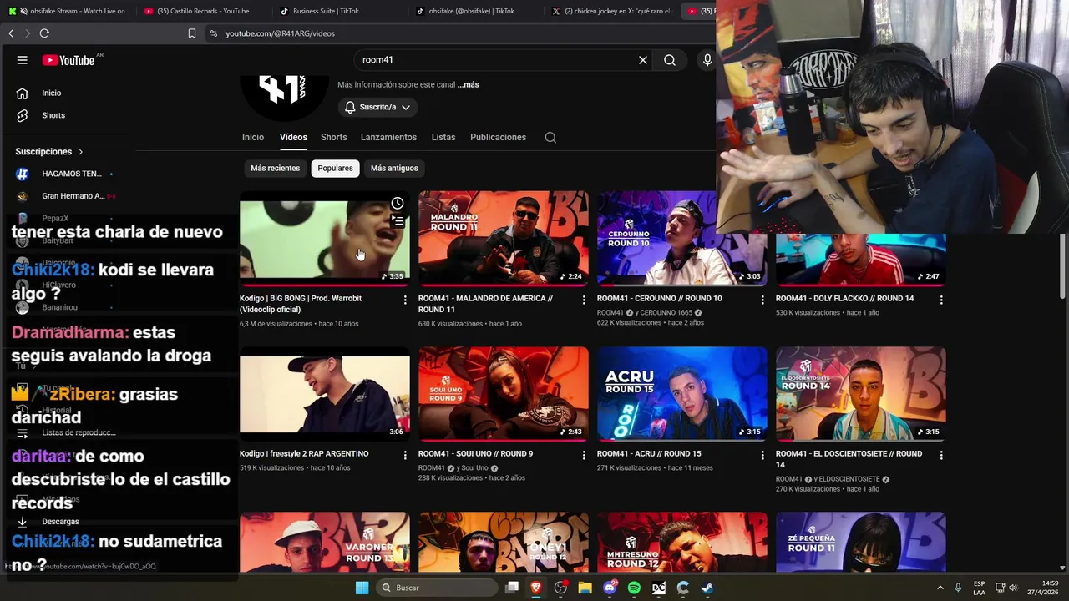Open the Suscrito/a notification dropdown
The height and width of the screenshot is (601, 1069).
tap(377, 107)
